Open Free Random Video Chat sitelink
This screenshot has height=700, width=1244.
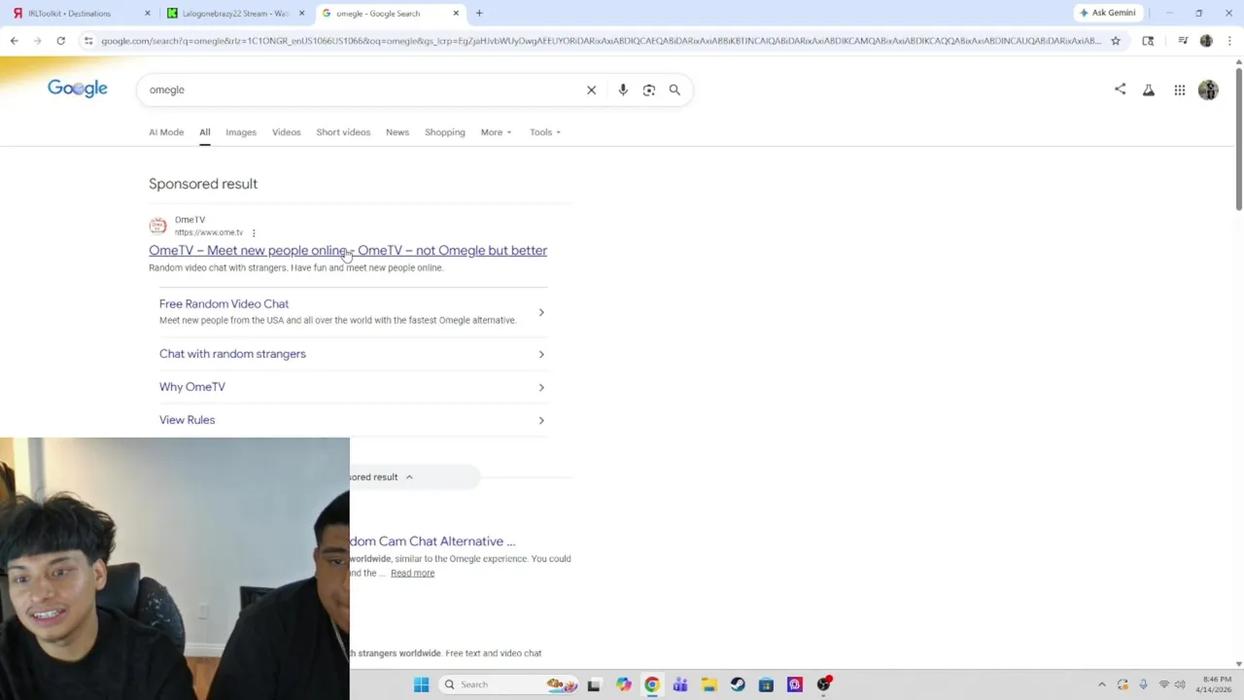coord(224,303)
